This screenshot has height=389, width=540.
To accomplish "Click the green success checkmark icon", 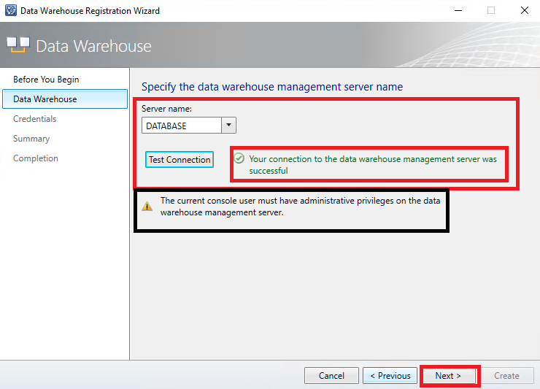I will (239, 158).
